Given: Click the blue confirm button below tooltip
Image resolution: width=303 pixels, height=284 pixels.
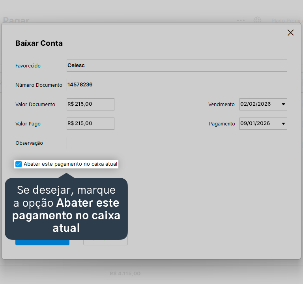Looking at the screenshot, I should (42, 242).
